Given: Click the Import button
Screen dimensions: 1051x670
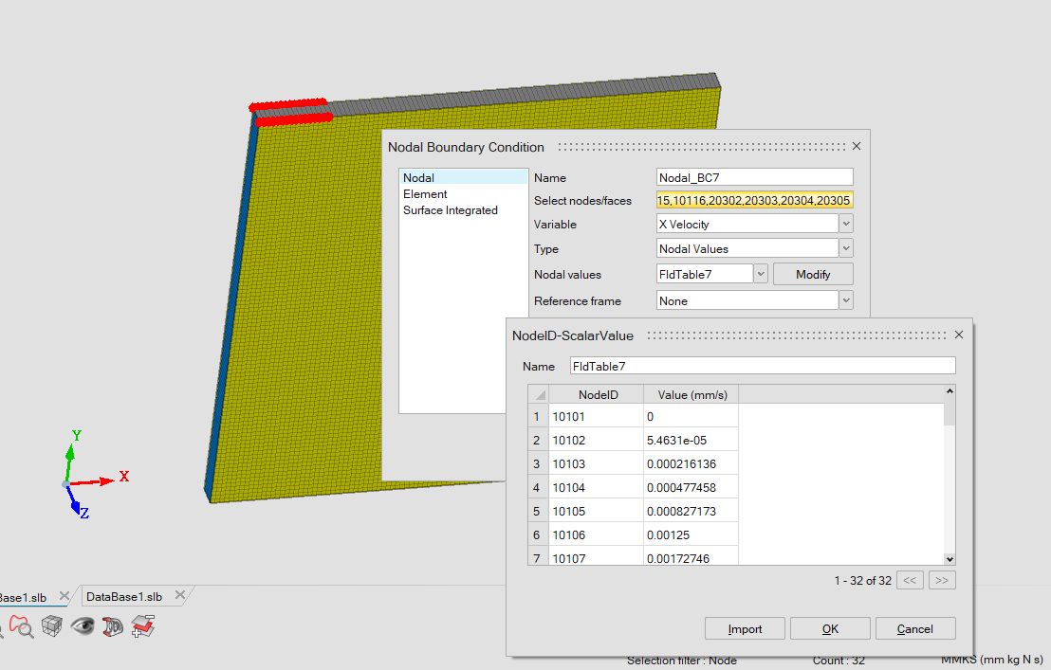Looking at the screenshot, I should (745, 628).
